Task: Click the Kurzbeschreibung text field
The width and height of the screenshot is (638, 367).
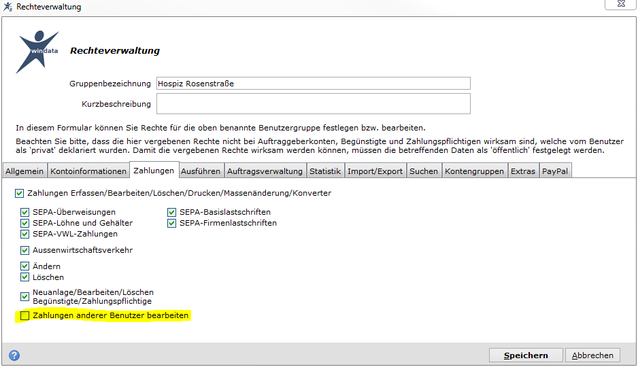Action: coord(314,103)
